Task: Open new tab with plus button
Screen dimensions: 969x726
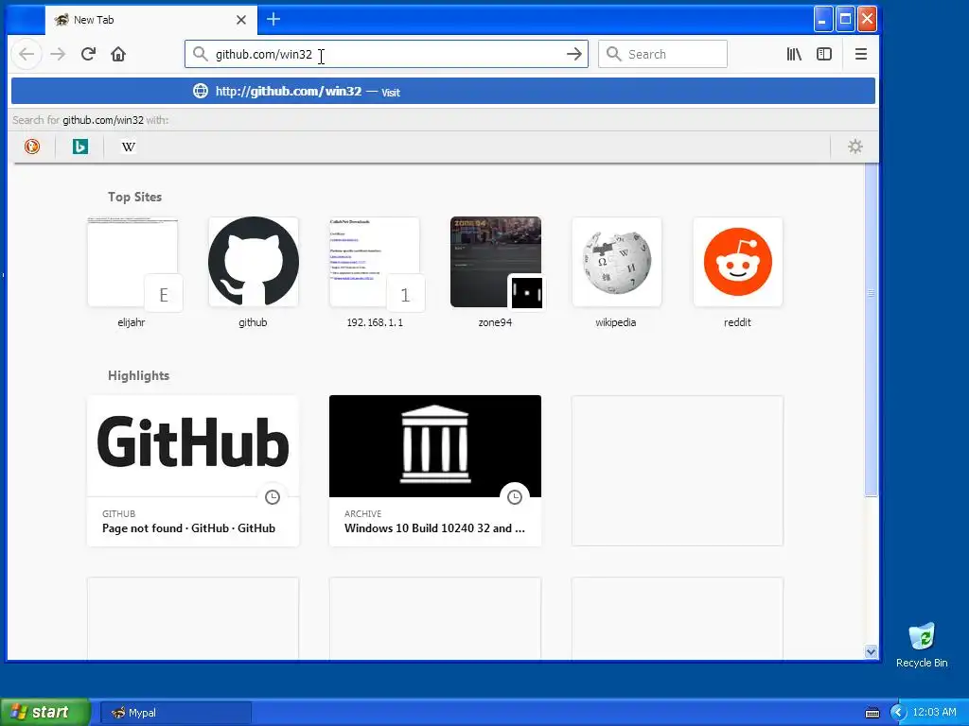Action: point(273,19)
